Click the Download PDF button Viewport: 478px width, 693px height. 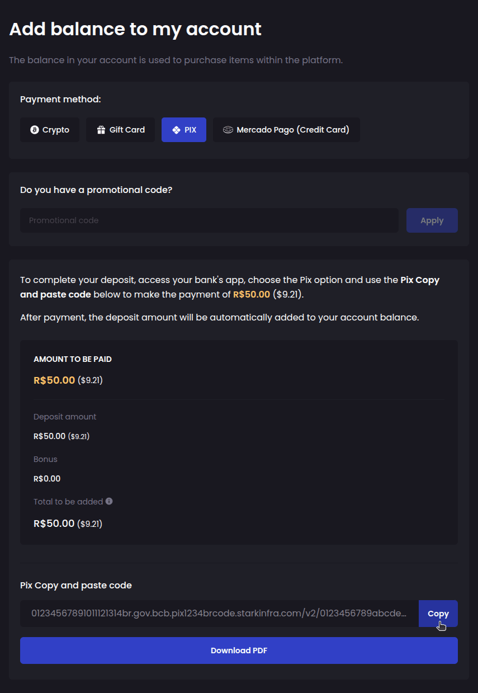tap(239, 650)
